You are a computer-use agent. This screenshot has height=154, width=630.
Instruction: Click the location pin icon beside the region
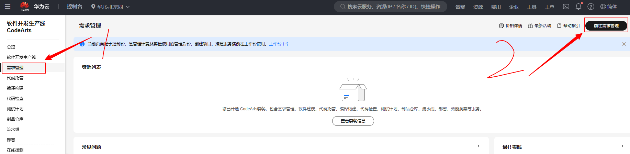[x=93, y=7]
